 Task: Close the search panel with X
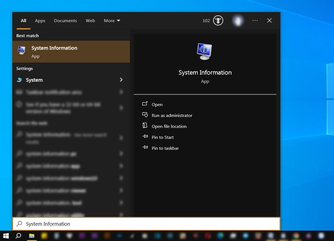pyautogui.click(x=269, y=20)
